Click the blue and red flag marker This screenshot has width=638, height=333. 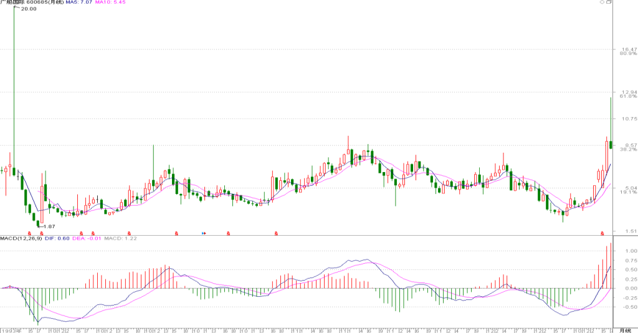(204, 233)
